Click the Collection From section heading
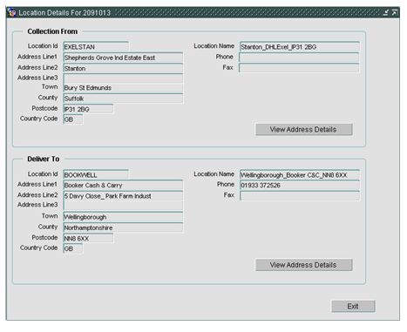The height and width of the screenshot is (332, 407). pos(52,31)
